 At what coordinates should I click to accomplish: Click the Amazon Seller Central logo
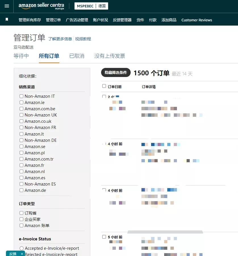41,6
